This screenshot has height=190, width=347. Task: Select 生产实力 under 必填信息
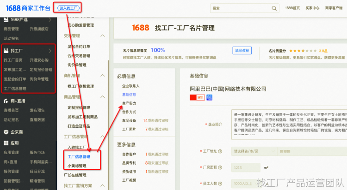[129, 103]
